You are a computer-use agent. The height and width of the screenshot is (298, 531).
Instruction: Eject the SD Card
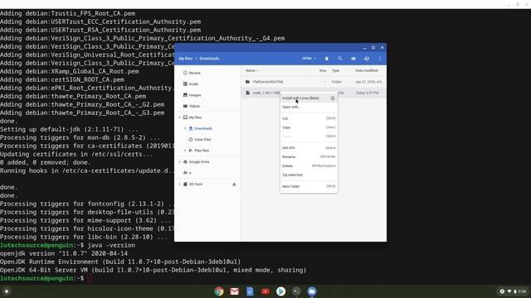click(x=234, y=185)
